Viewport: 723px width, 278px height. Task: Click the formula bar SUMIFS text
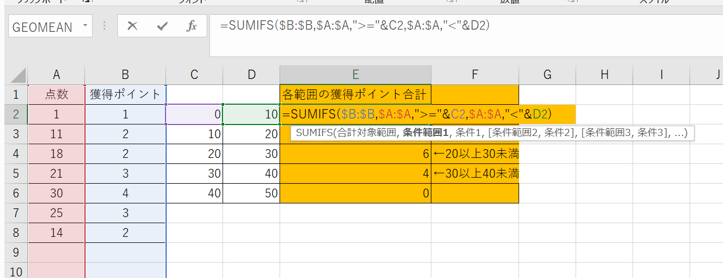coord(354,25)
